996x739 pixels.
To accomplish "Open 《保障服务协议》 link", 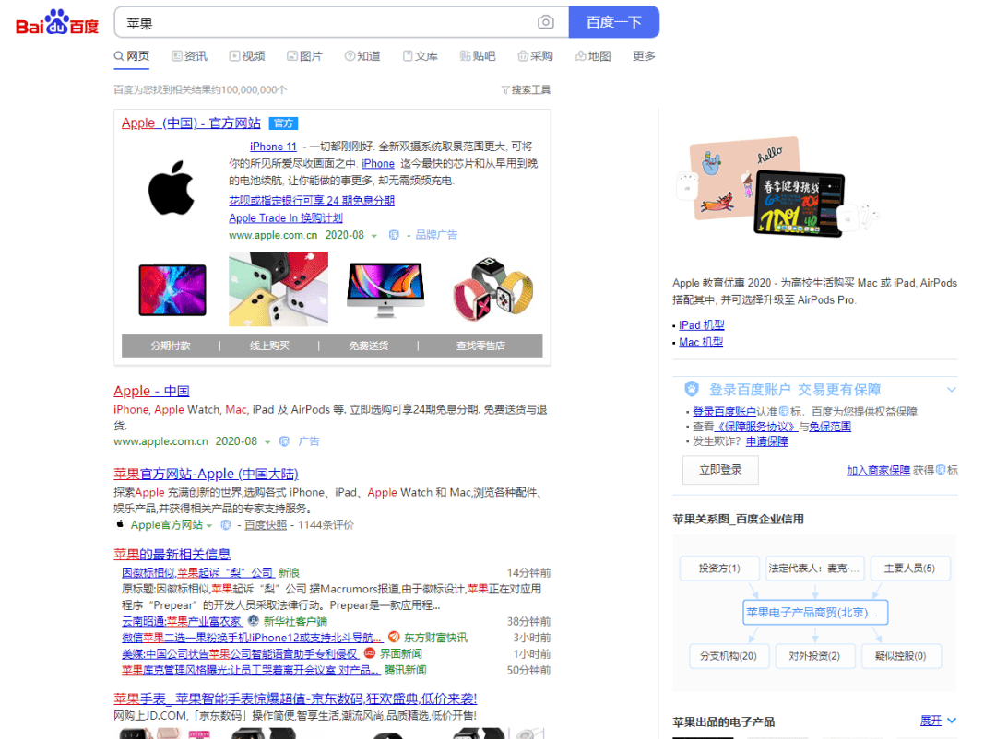I will pos(756,427).
